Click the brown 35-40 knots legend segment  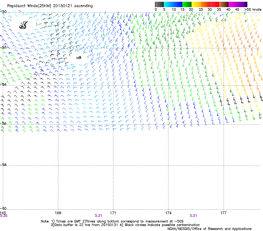coord(224,4)
